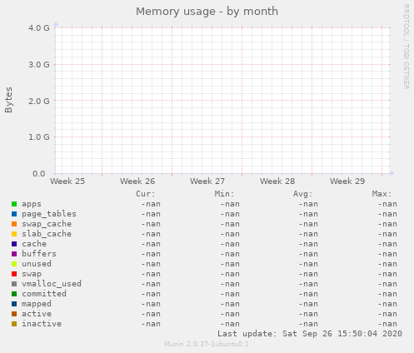
Task: Click the unused legend label
Action: click(37, 264)
